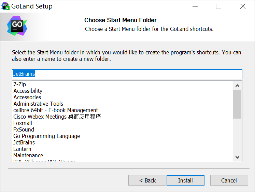Screen dimensions: 255x192
Task: Click the GoLand Setup title bar icon
Action: [6, 6]
